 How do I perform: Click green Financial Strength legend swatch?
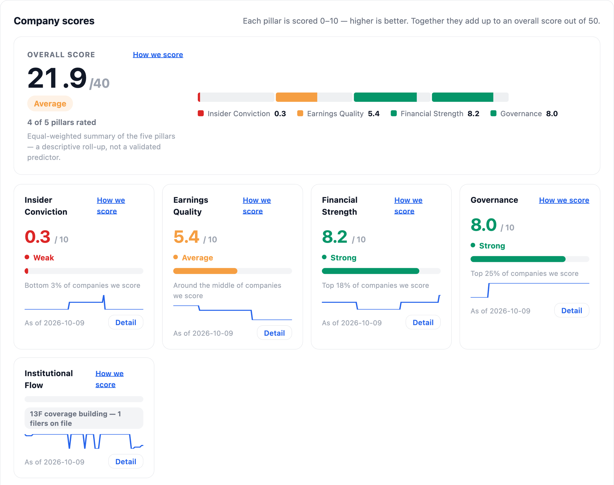pos(394,113)
